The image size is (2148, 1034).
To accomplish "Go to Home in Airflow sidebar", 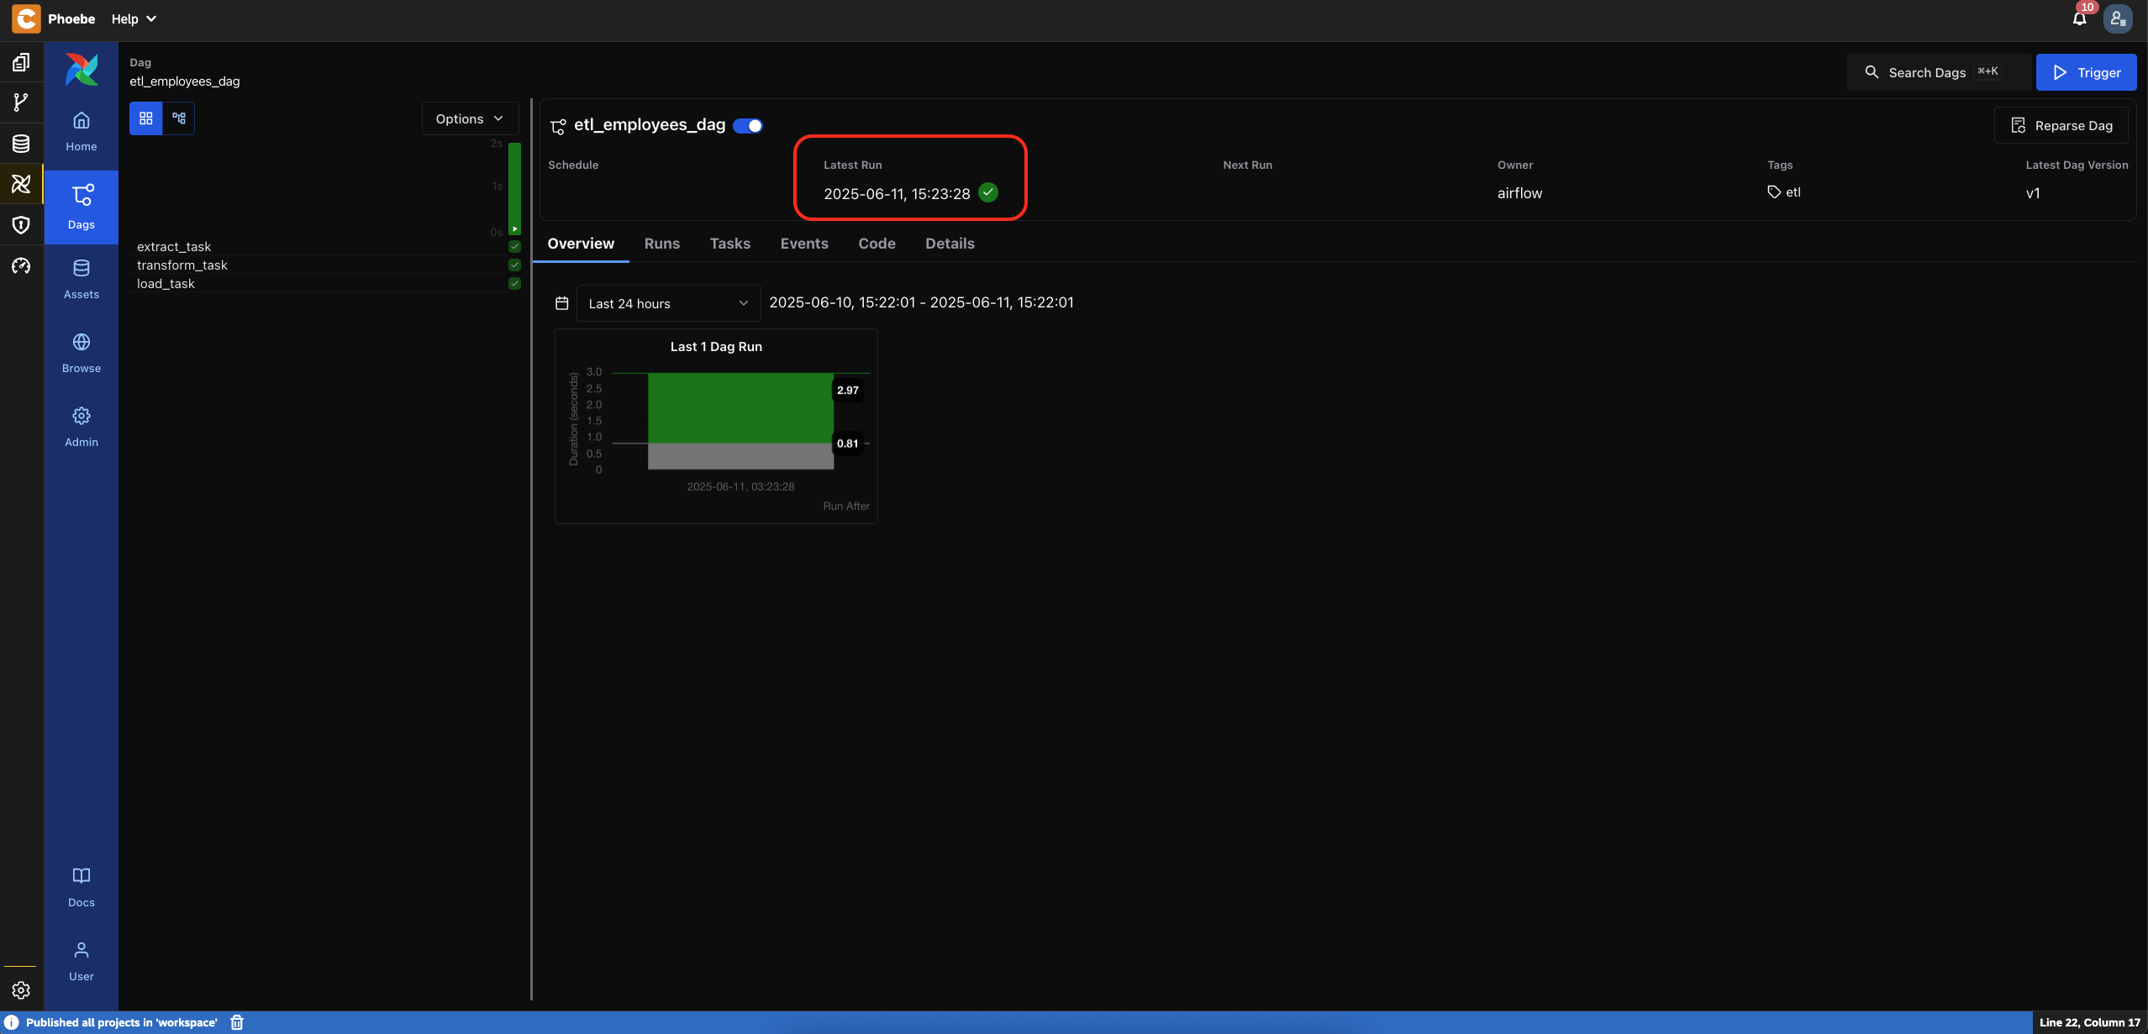I will 82,132.
